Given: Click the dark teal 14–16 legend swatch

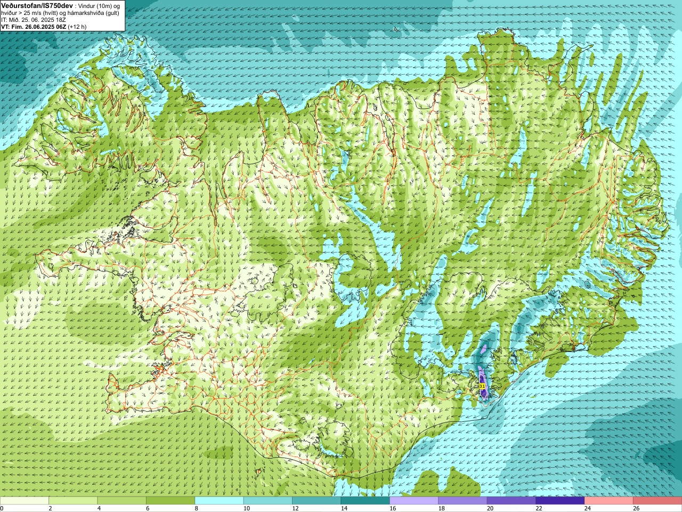Looking at the screenshot, I should pos(366,501).
